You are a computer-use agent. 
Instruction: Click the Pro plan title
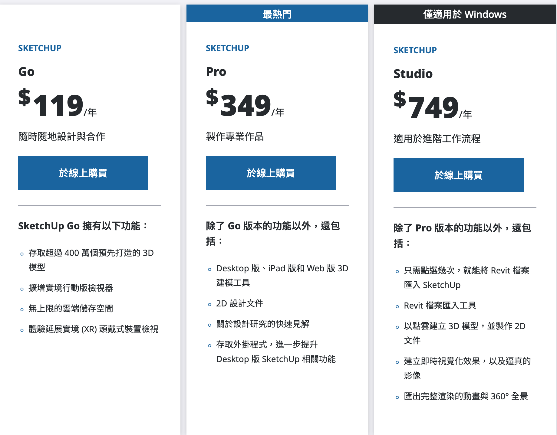pos(216,72)
